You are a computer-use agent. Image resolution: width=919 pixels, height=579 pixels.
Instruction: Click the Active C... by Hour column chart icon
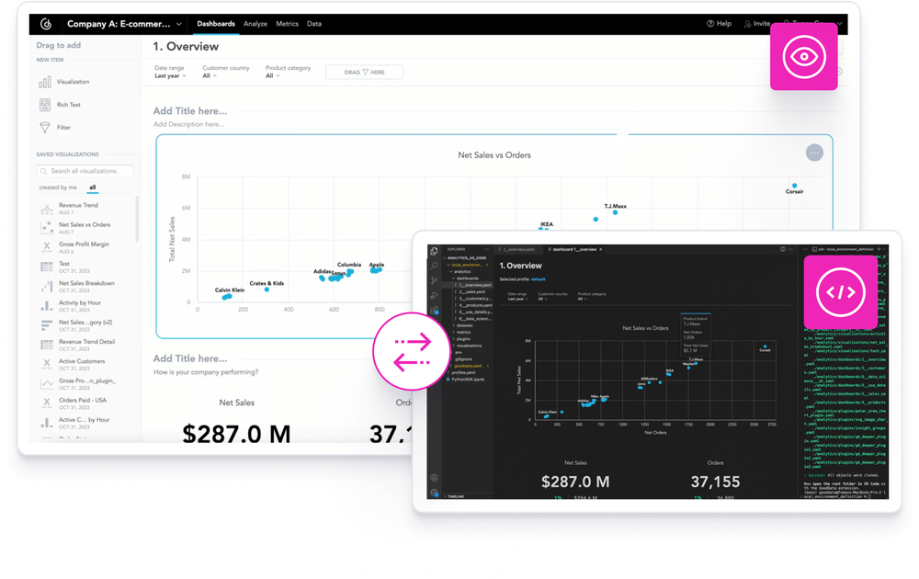46,423
